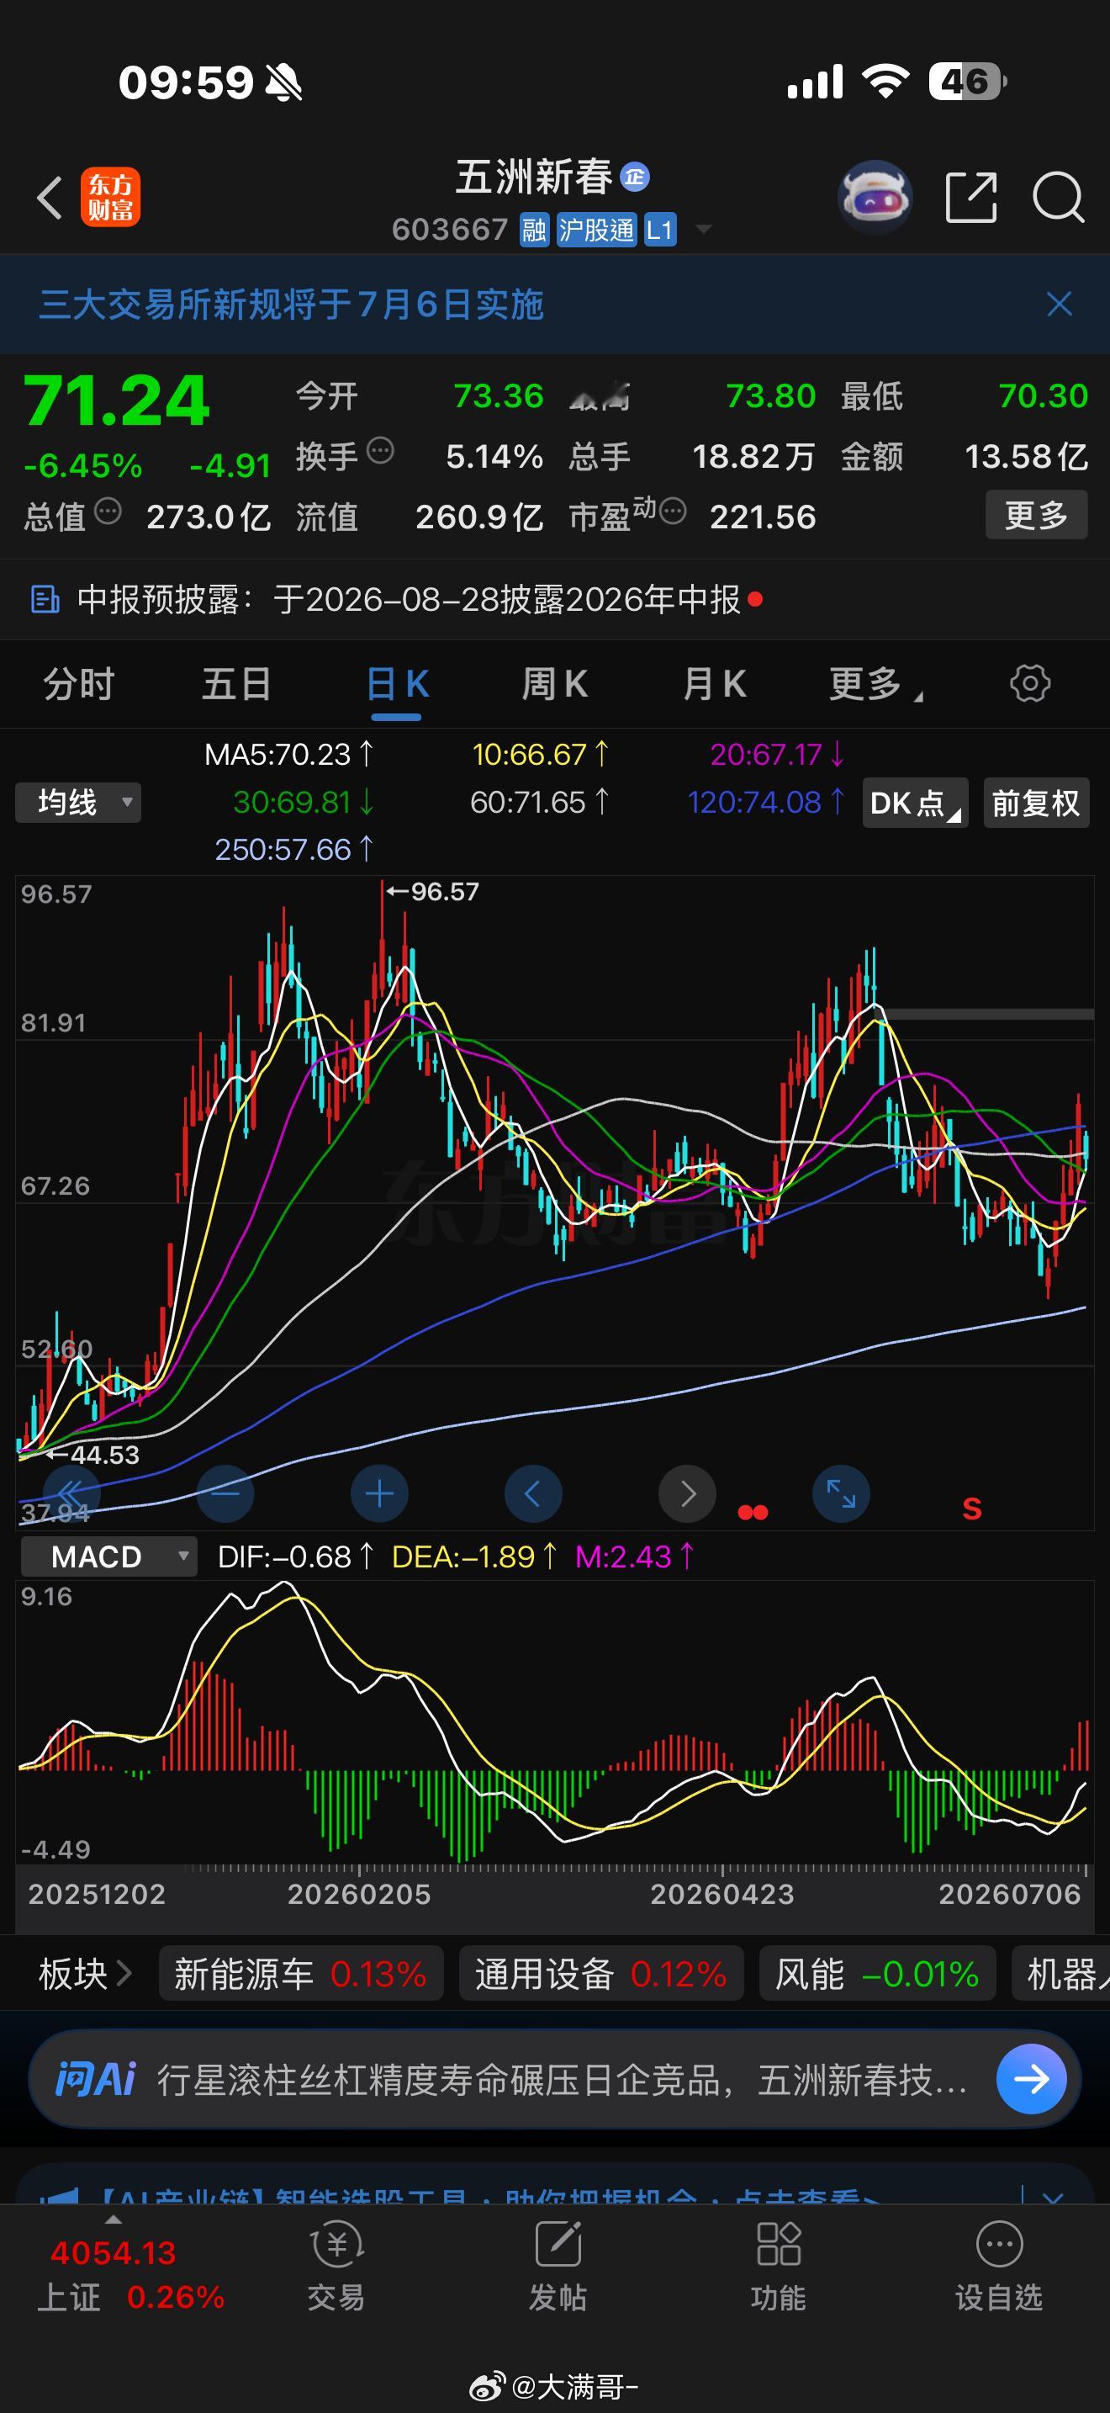This screenshot has height=2413, width=1110.
Task: Submit AI question with arrow button
Action: point(1032,2081)
